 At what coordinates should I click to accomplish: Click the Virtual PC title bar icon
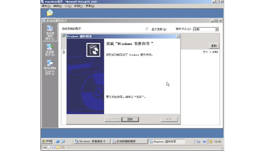coord(42,2)
